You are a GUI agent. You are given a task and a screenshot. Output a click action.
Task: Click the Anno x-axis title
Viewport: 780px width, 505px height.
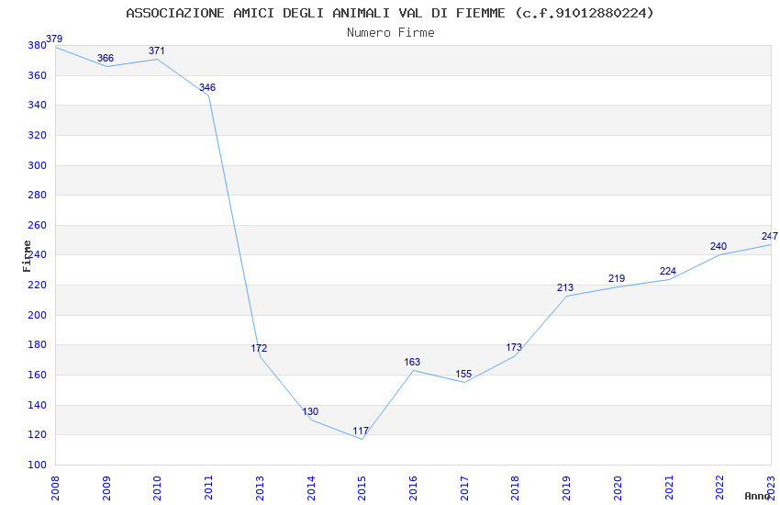757,496
